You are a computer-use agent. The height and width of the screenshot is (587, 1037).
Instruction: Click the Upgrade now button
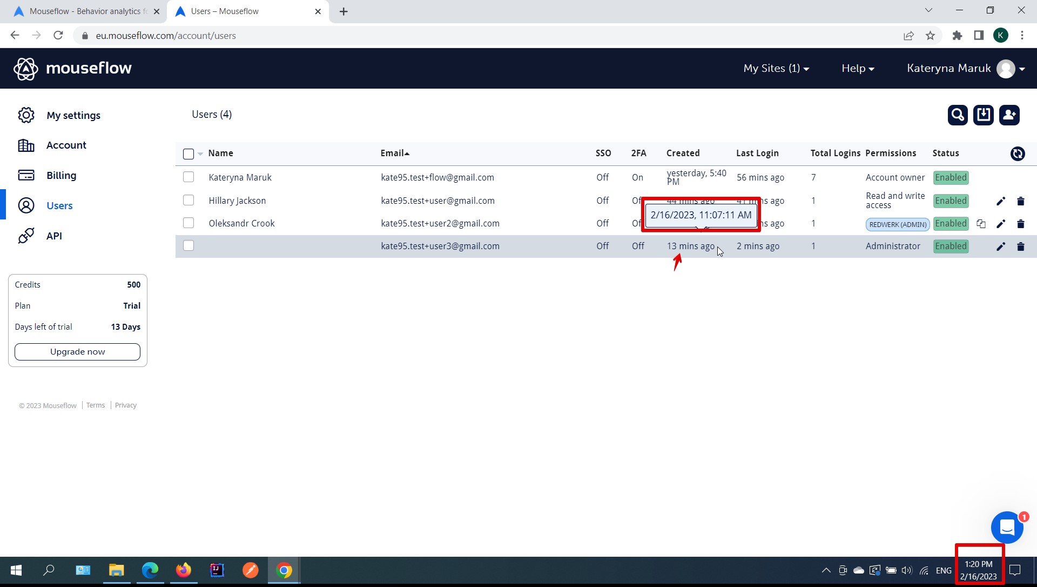[x=77, y=352]
